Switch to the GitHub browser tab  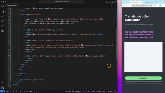point(148,2)
